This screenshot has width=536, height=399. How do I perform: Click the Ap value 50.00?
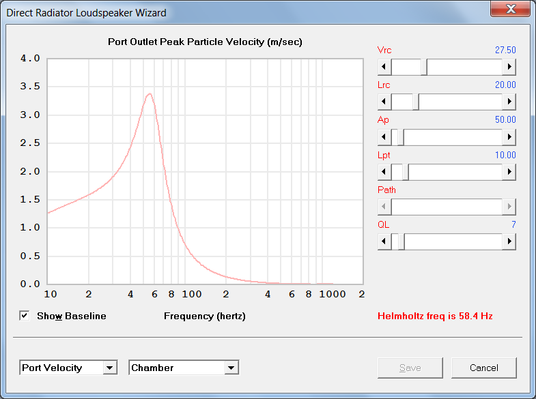pyautogui.click(x=505, y=120)
